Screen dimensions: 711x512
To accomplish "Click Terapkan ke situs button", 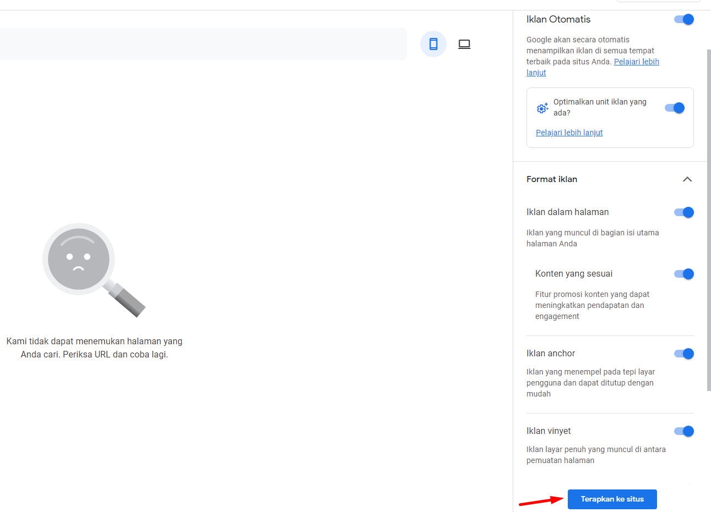I will (x=612, y=499).
